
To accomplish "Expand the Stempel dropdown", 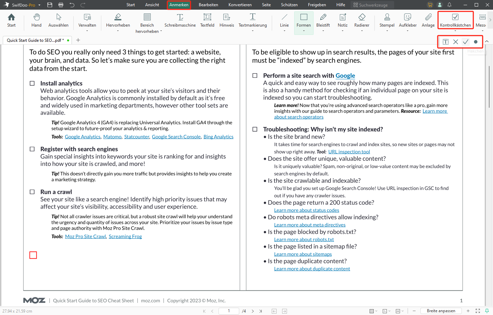I will point(387,31).
